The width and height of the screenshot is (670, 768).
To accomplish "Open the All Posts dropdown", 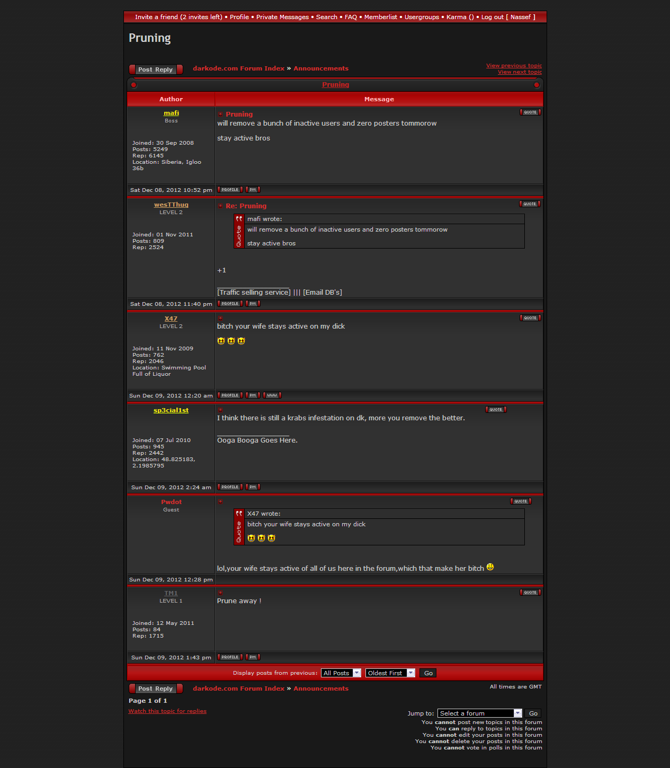I will tap(341, 673).
